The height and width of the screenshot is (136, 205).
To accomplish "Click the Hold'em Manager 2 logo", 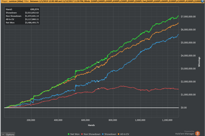I will click(198, 133).
